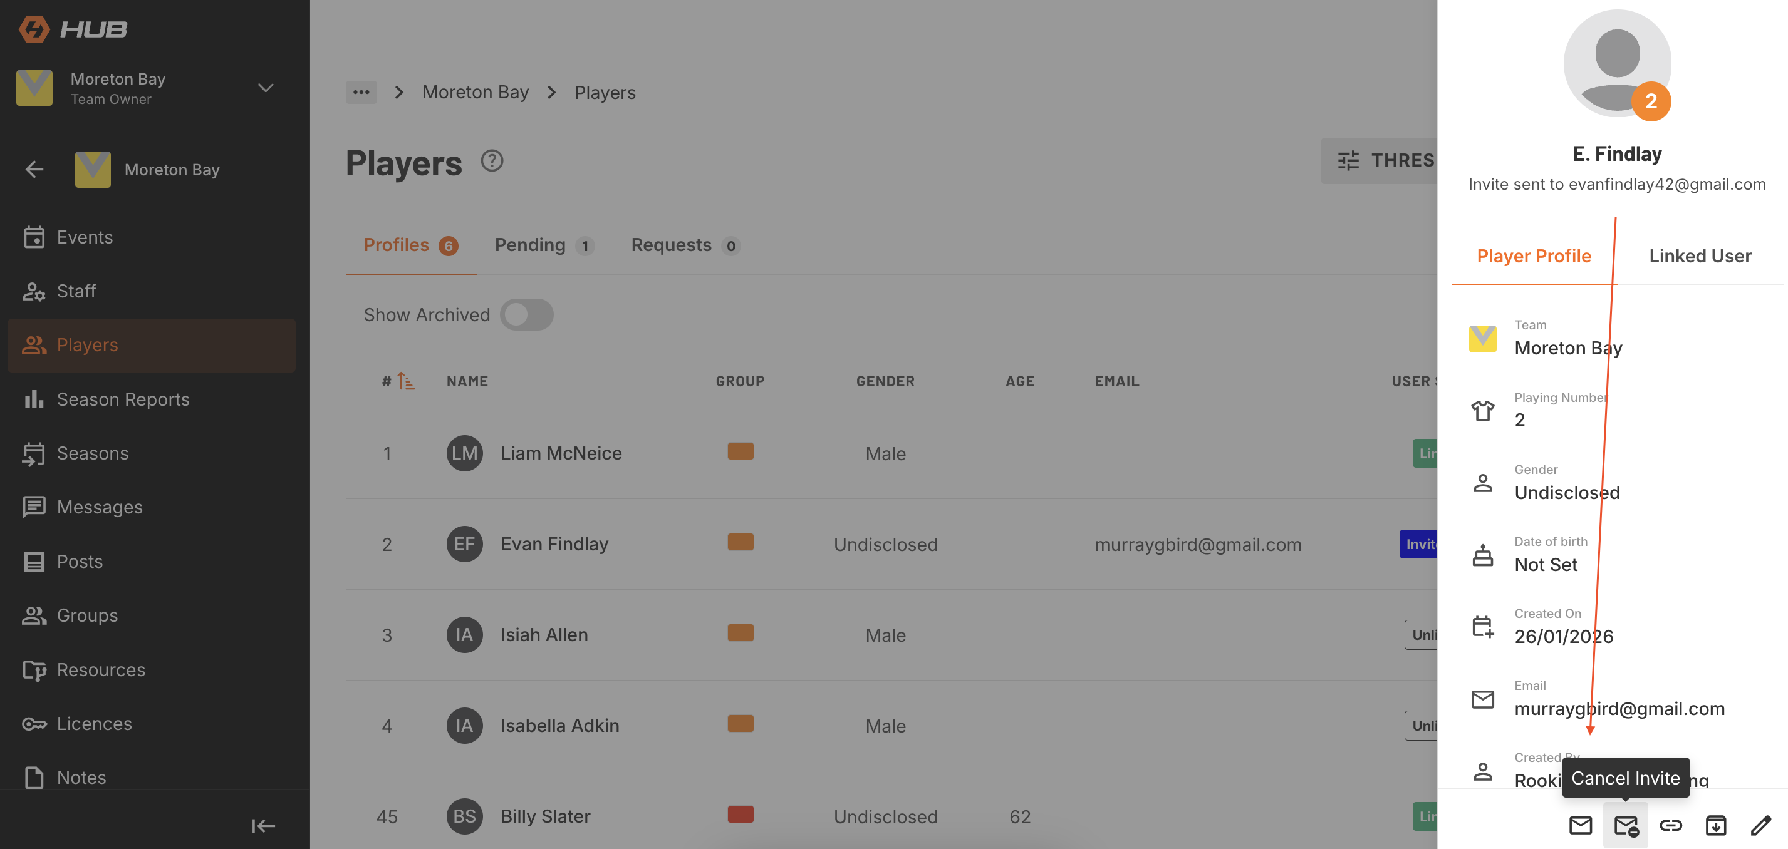Click Billy Slater's red group swatch

(x=740, y=815)
